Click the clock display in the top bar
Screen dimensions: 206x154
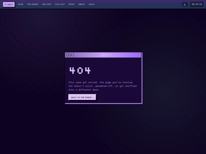click(197, 4)
